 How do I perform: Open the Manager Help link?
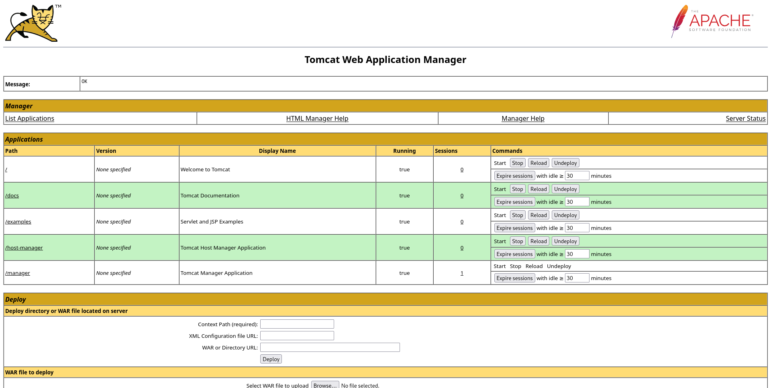pos(523,118)
